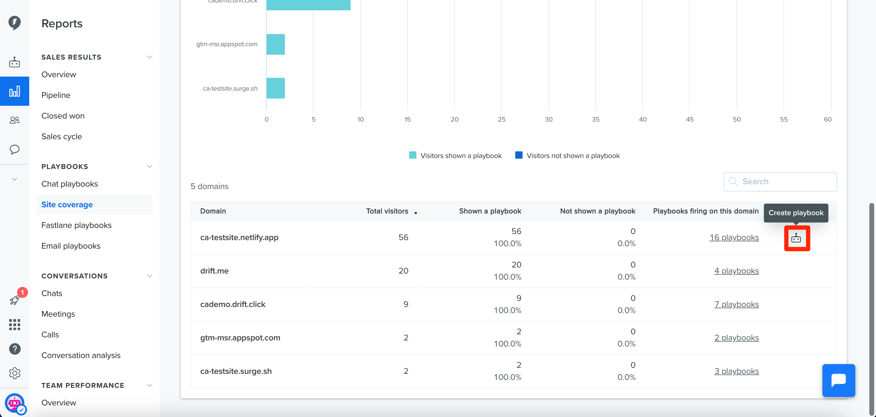Click the Create playbook robot icon

pos(797,238)
